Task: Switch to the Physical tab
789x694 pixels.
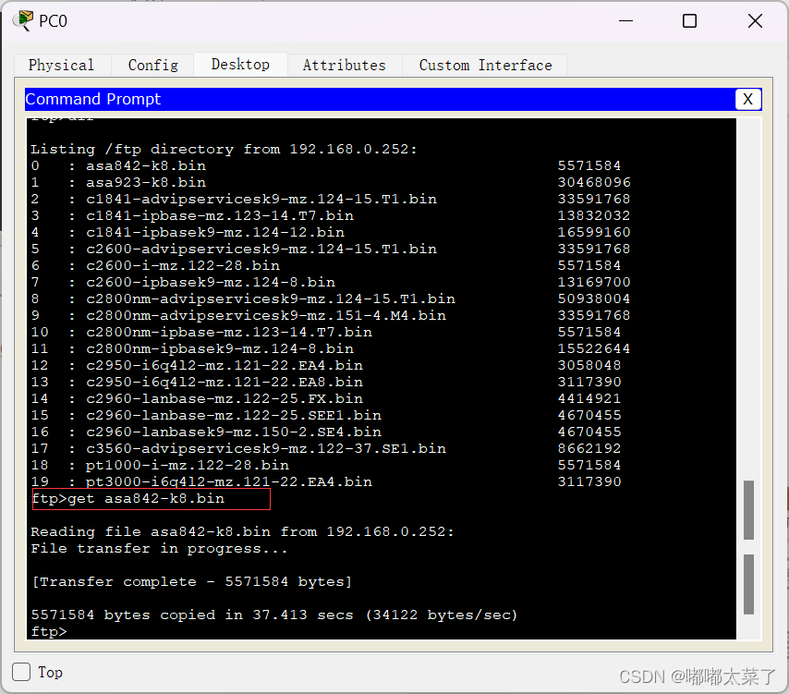Action: (x=61, y=65)
